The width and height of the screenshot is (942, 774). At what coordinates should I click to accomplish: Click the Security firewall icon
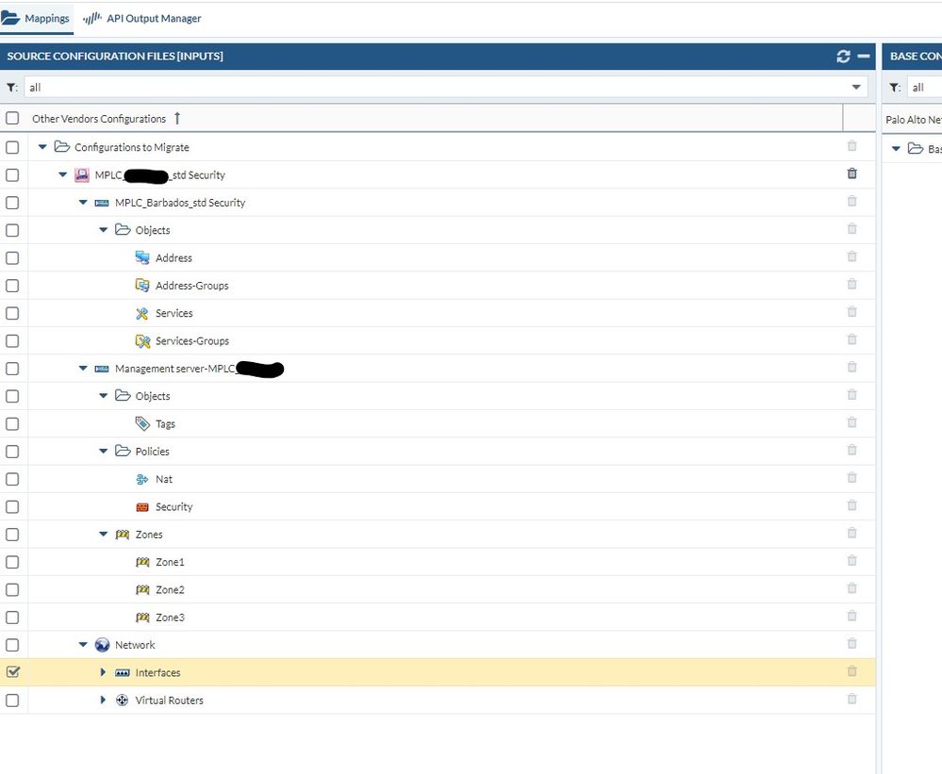point(142,507)
